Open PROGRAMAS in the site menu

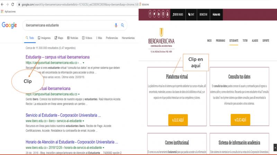[x=220, y=41]
